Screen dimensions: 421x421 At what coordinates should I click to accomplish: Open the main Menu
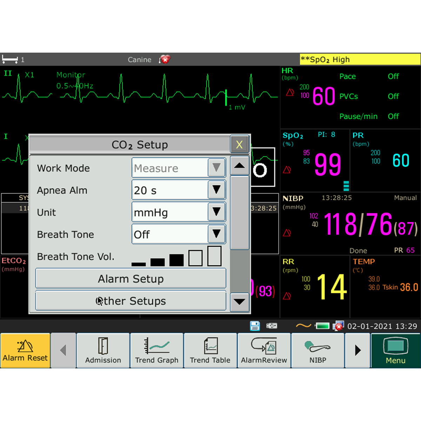(396, 350)
